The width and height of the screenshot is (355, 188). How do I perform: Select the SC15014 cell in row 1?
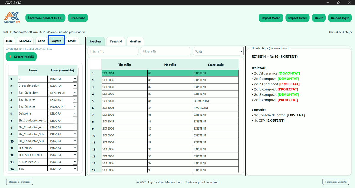[124, 73]
